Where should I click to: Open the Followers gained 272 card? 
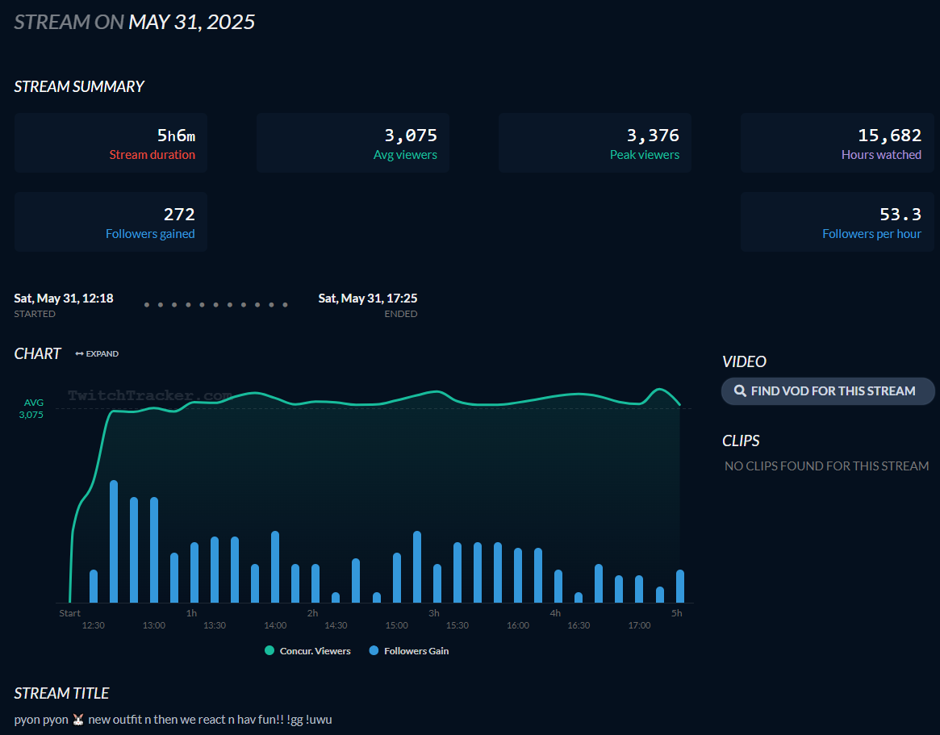[111, 222]
